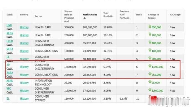Open History link for VFC row
Image resolution: width=191 pixels, height=107 pixels.
pyautogui.click(x=24, y=91)
